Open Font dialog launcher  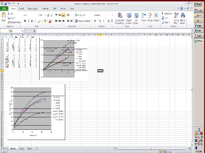tap(52, 27)
